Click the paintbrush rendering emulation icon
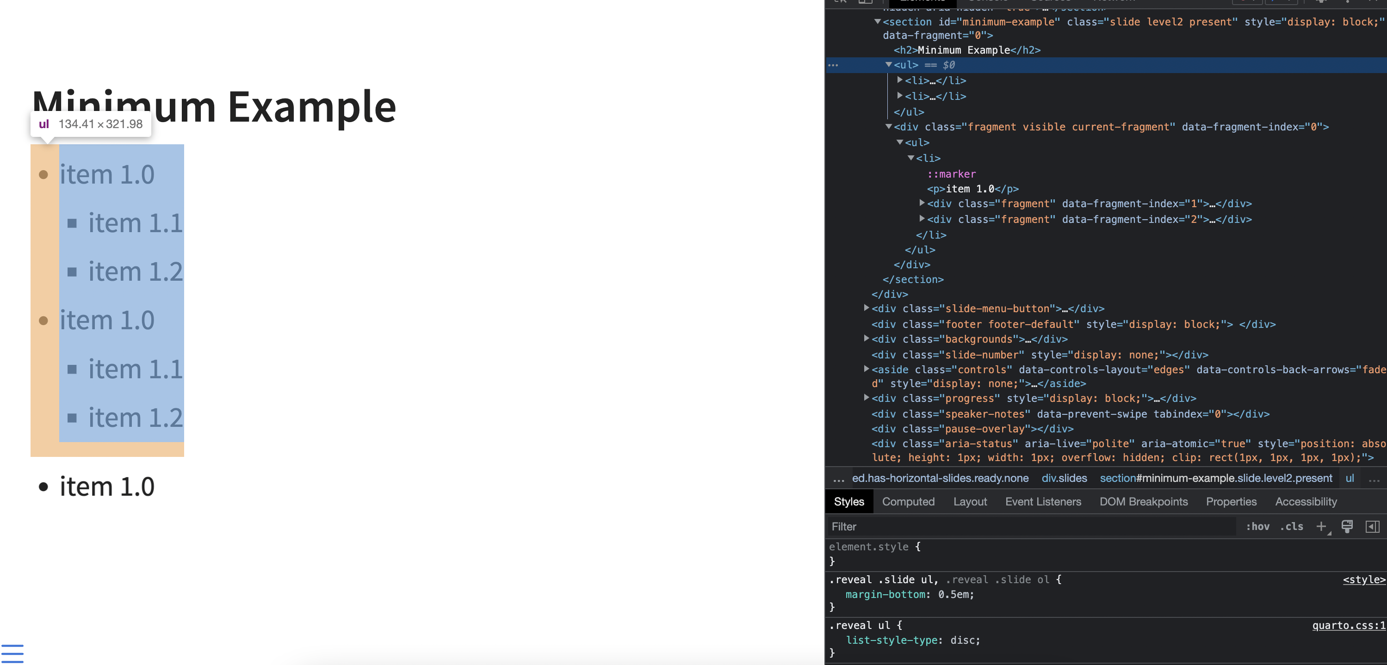Viewport: 1387px width, 665px height. coord(1347,526)
